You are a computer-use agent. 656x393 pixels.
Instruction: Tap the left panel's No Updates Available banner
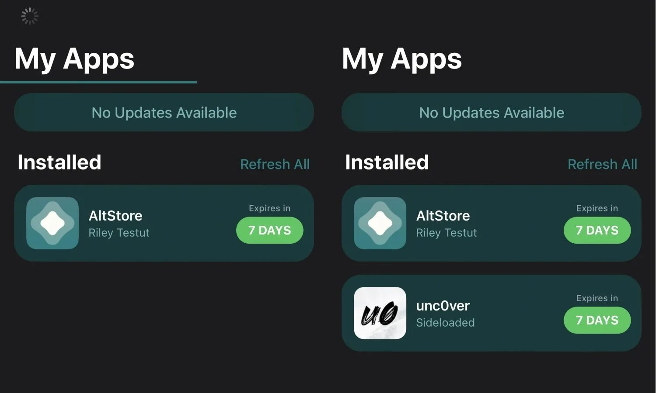click(x=164, y=112)
